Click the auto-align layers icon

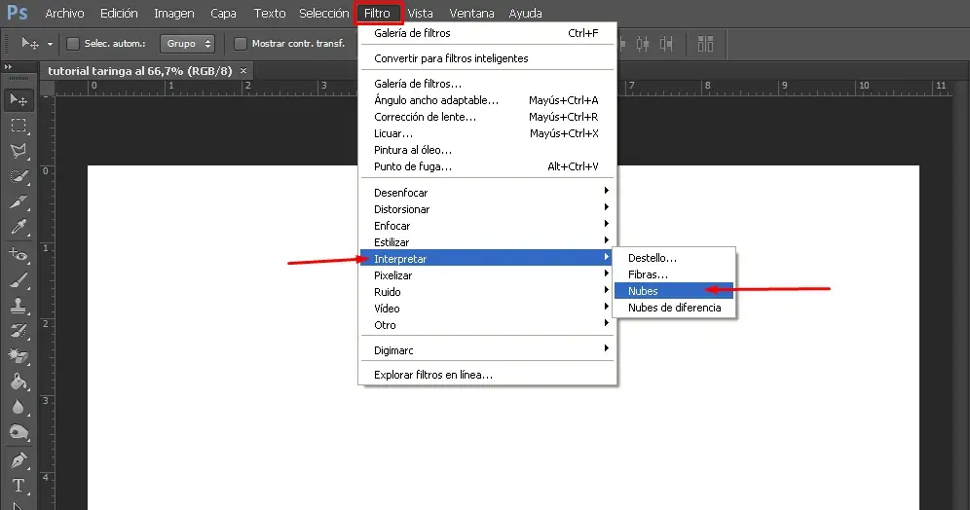coord(705,44)
